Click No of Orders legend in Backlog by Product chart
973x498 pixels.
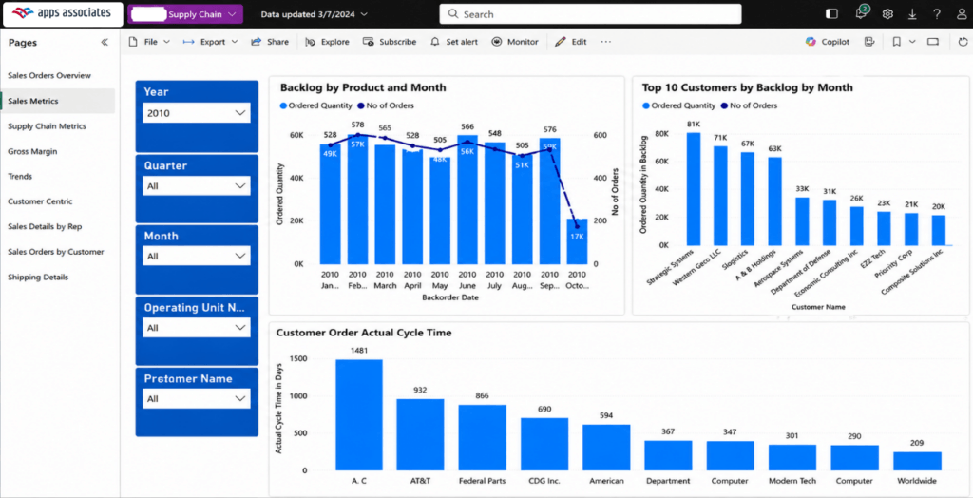(x=387, y=105)
